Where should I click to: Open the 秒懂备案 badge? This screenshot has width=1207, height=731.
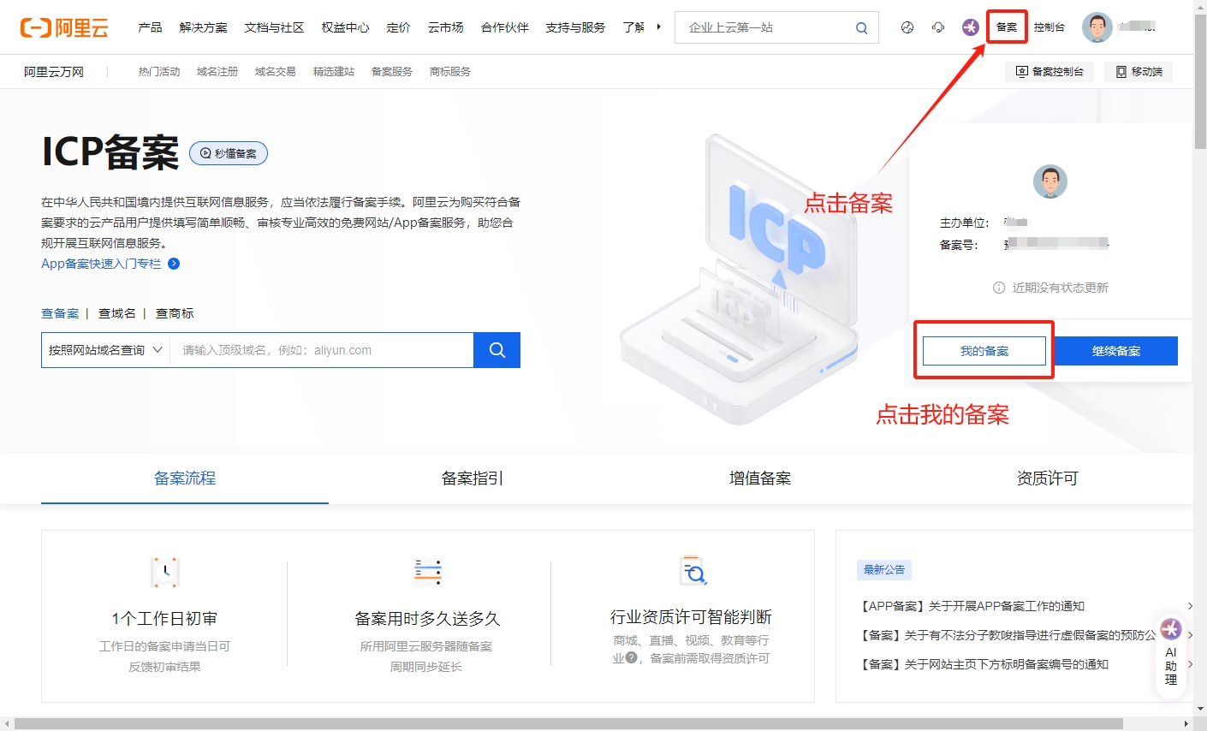pos(228,153)
